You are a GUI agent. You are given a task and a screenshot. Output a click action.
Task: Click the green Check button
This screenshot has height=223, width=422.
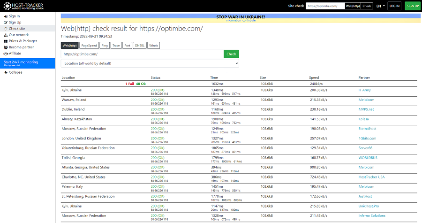coord(231,54)
